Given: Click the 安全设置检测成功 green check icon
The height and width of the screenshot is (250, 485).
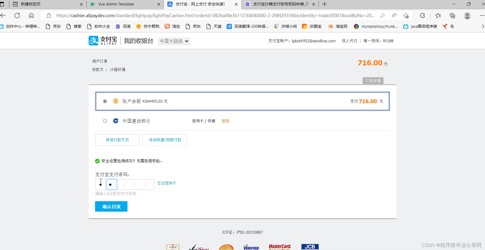Looking at the screenshot, I should tap(97, 161).
